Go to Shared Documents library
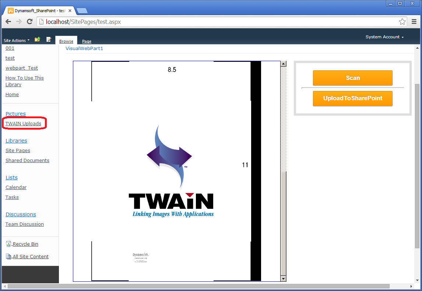The width and height of the screenshot is (422, 291). 27,161
